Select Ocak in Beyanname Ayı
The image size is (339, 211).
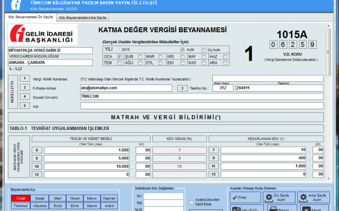[x=21, y=198]
